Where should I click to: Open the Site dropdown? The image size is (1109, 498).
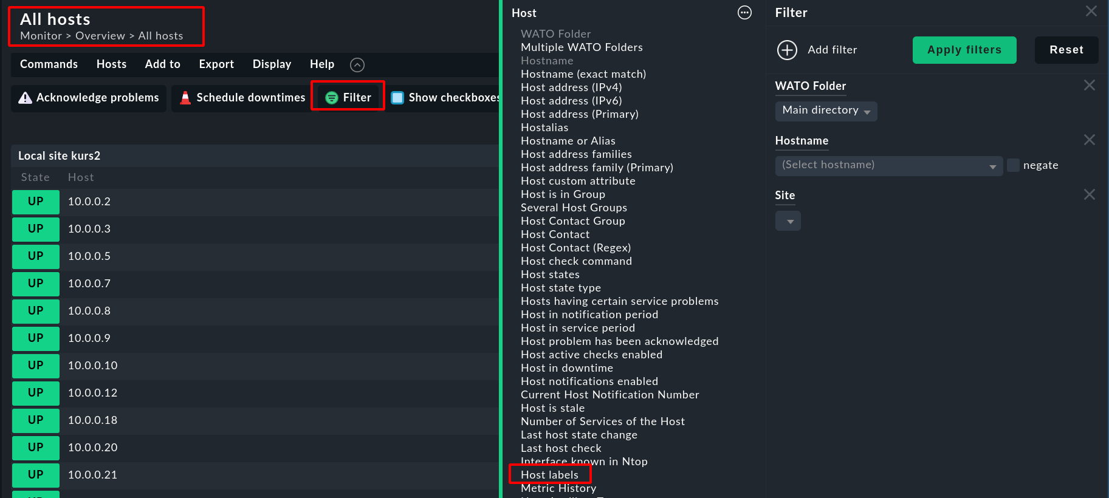tap(788, 221)
